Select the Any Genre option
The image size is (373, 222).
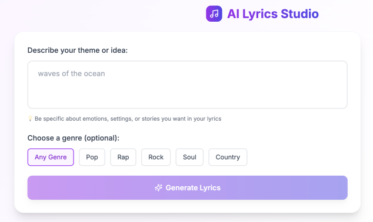pos(51,157)
